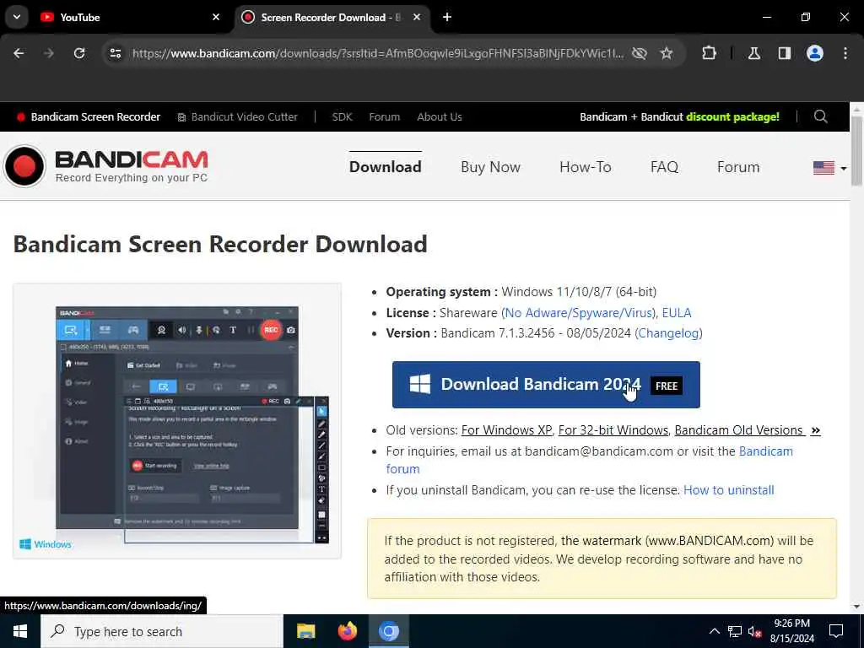Screen dimensions: 864x648
Task: Open the Windows Start menu
Action: pos(20,631)
